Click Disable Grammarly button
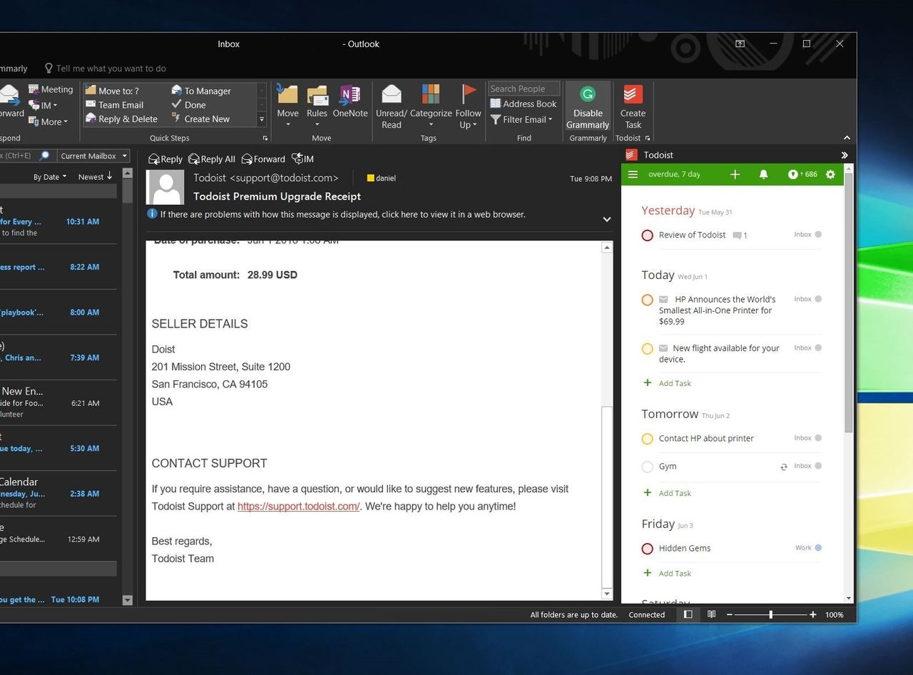913x675 pixels. tap(588, 106)
